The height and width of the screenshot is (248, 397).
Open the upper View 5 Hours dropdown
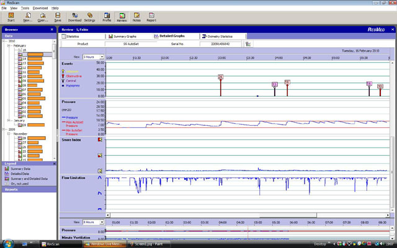(102, 57)
